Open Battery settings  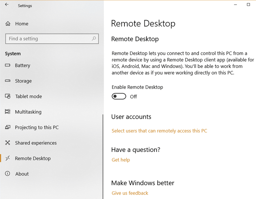23,66
